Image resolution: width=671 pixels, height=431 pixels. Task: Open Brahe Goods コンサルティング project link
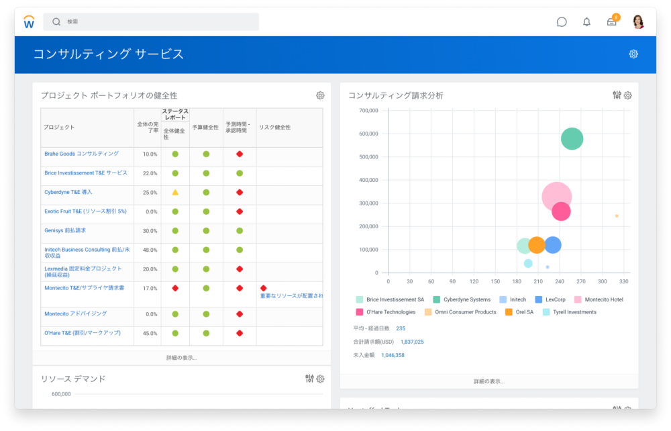81,154
